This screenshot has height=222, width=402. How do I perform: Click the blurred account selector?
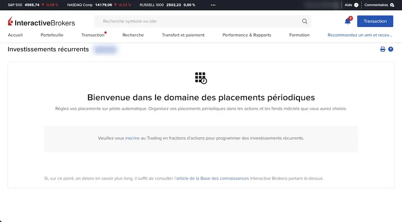(x=105, y=50)
